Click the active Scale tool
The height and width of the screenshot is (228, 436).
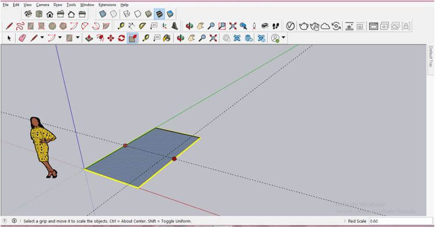click(132, 38)
